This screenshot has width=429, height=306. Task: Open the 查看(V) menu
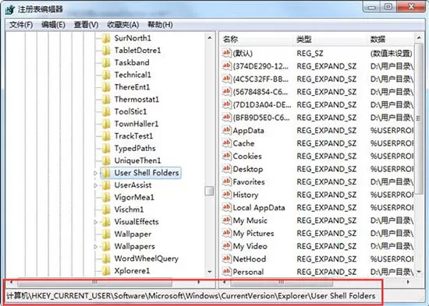86,25
